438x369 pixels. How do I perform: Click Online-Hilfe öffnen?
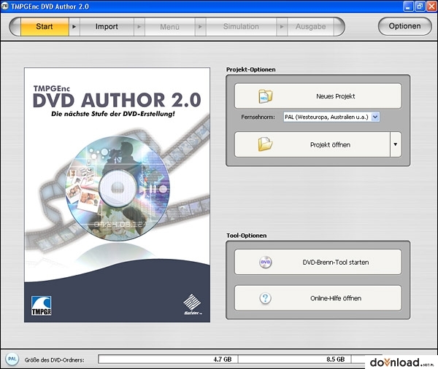pyautogui.click(x=318, y=298)
